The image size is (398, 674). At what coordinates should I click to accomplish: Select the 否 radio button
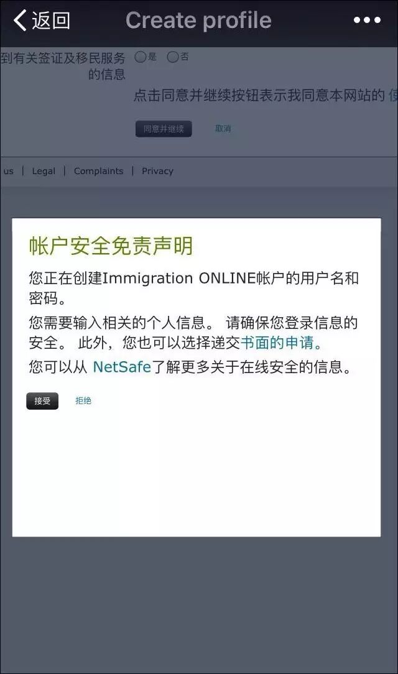coord(172,57)
